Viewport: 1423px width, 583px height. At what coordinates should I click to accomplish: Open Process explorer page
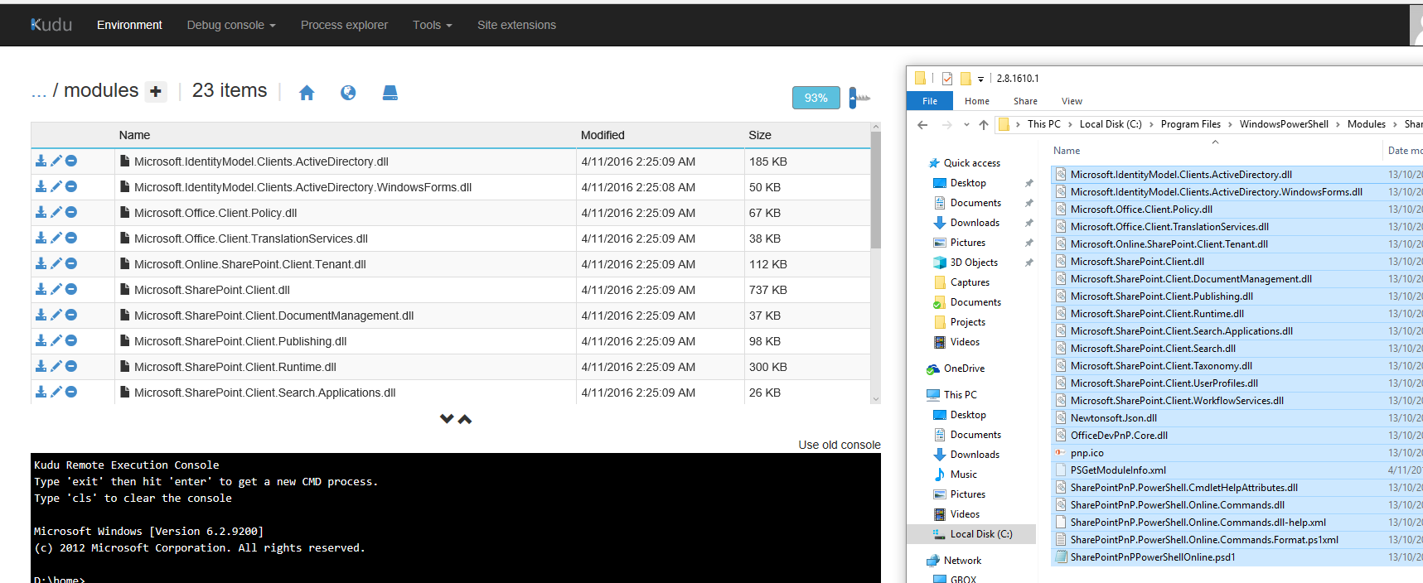(x=344, y=25)
